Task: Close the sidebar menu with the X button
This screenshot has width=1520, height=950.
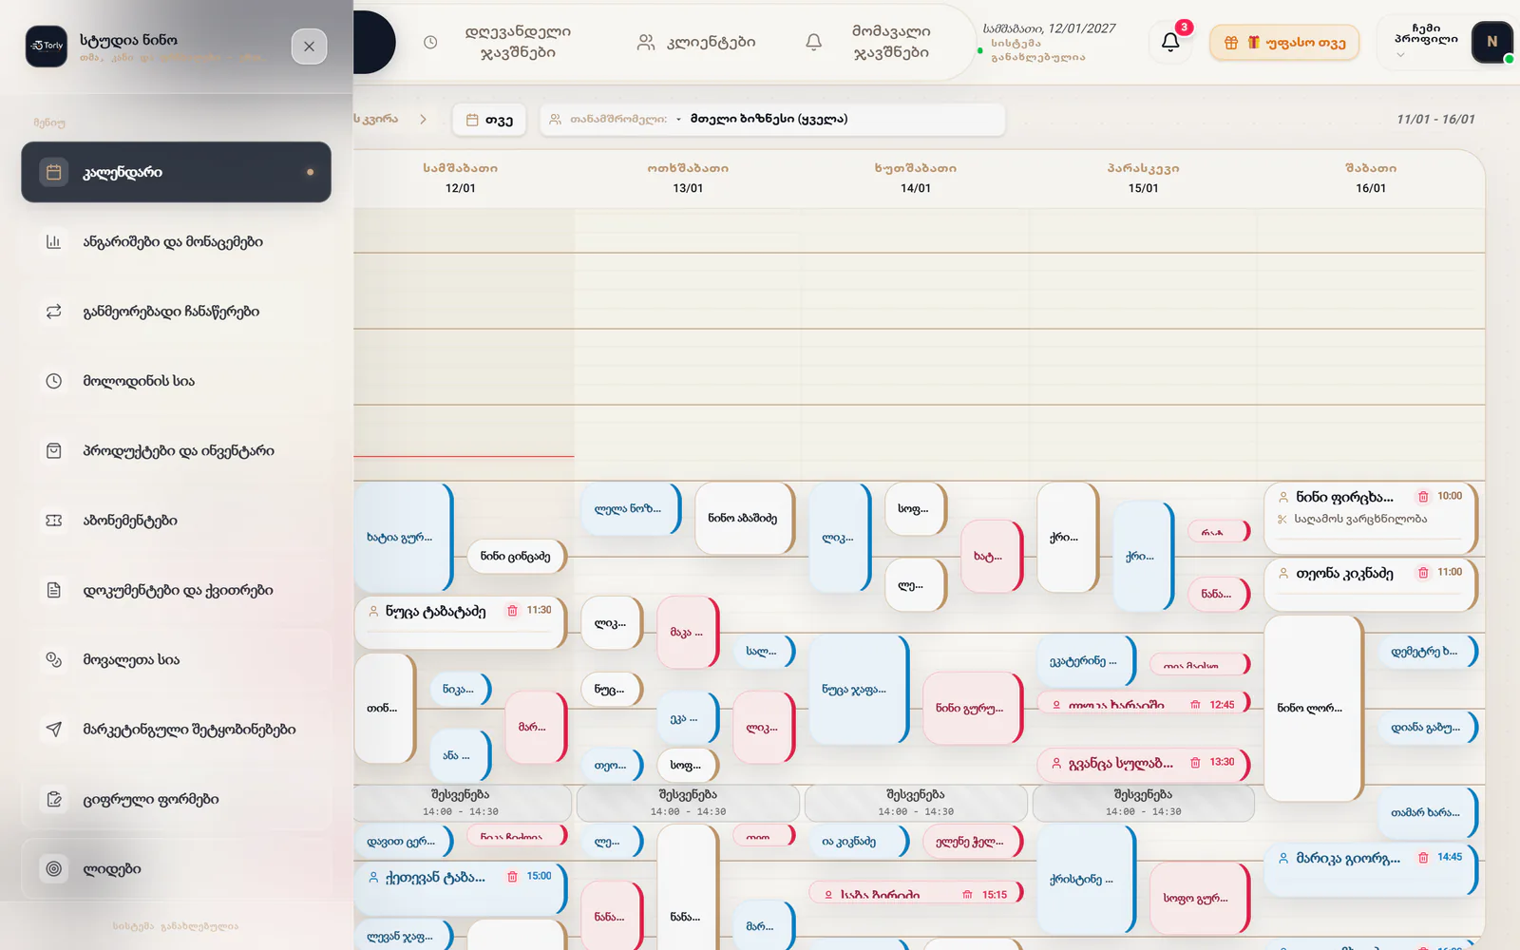Action: point(309,47)
